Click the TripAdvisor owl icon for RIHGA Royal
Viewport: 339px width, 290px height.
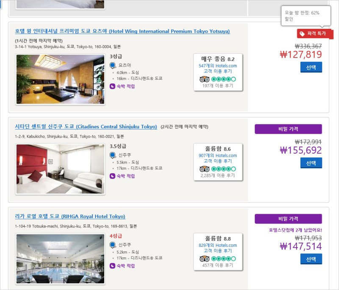pos(204,259)
